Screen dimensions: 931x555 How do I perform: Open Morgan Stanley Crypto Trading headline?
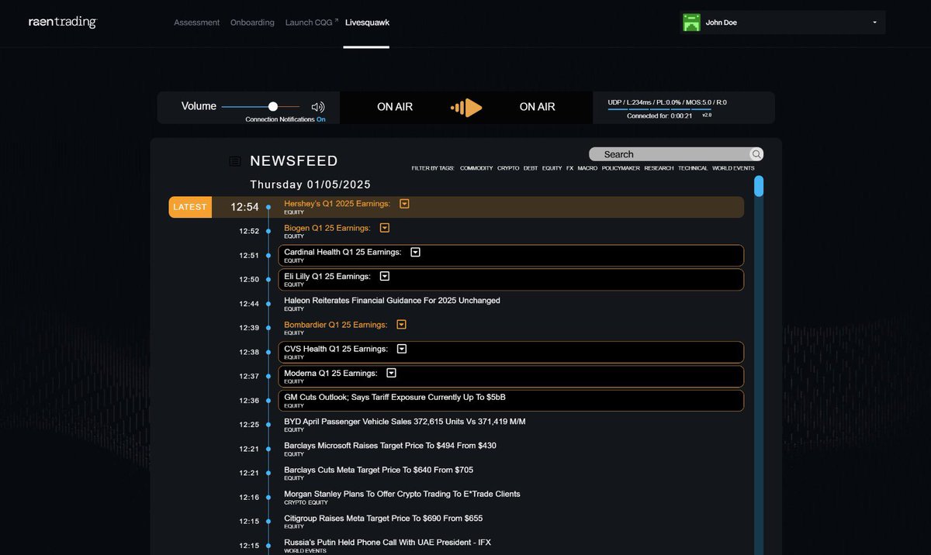click(x=402, y=494)
